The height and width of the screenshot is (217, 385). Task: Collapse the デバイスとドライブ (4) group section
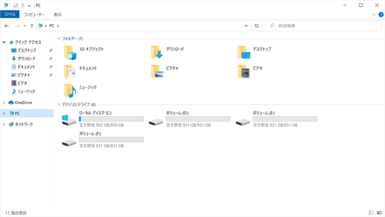pos(59,104)
